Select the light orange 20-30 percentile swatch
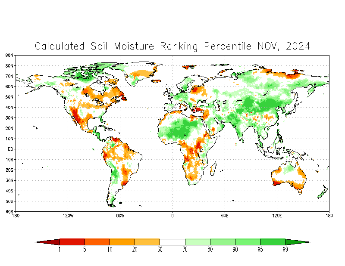The width and height of the screenshot is (345, 266). (147, 242)
